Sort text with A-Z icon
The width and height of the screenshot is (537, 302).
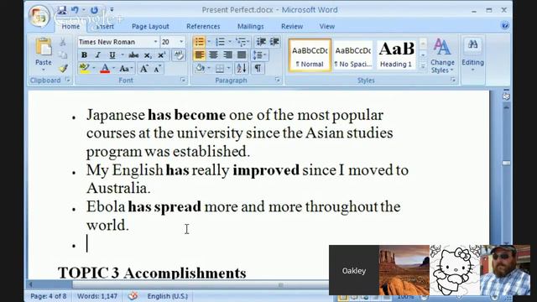coord(242,68)
